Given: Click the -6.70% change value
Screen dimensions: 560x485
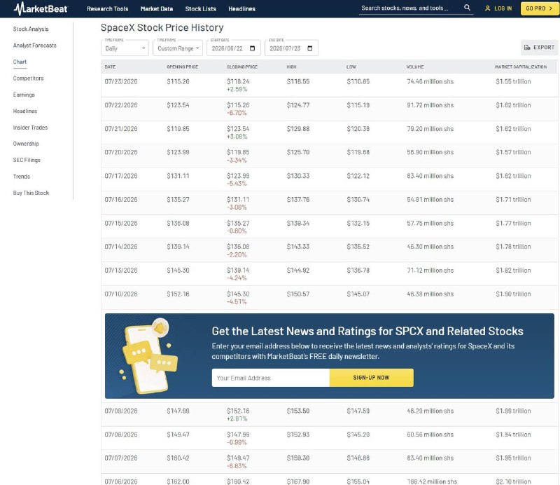Looking at the screenshot, I should (237, 113).
